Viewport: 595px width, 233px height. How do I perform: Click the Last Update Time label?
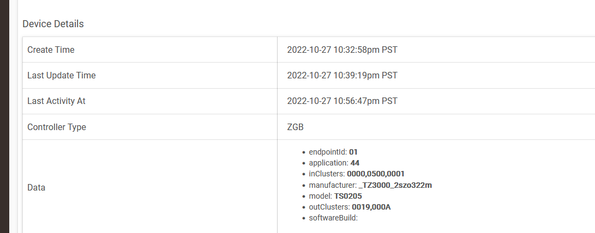(61, 76)
